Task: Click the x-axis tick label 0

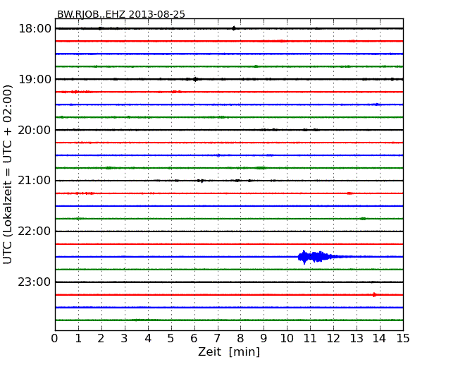Action: click(x=55, y=339)
